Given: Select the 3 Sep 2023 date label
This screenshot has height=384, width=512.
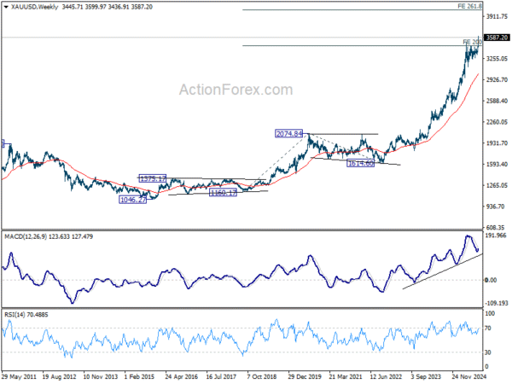Looking at the screenshot, I should coord(426,377).
